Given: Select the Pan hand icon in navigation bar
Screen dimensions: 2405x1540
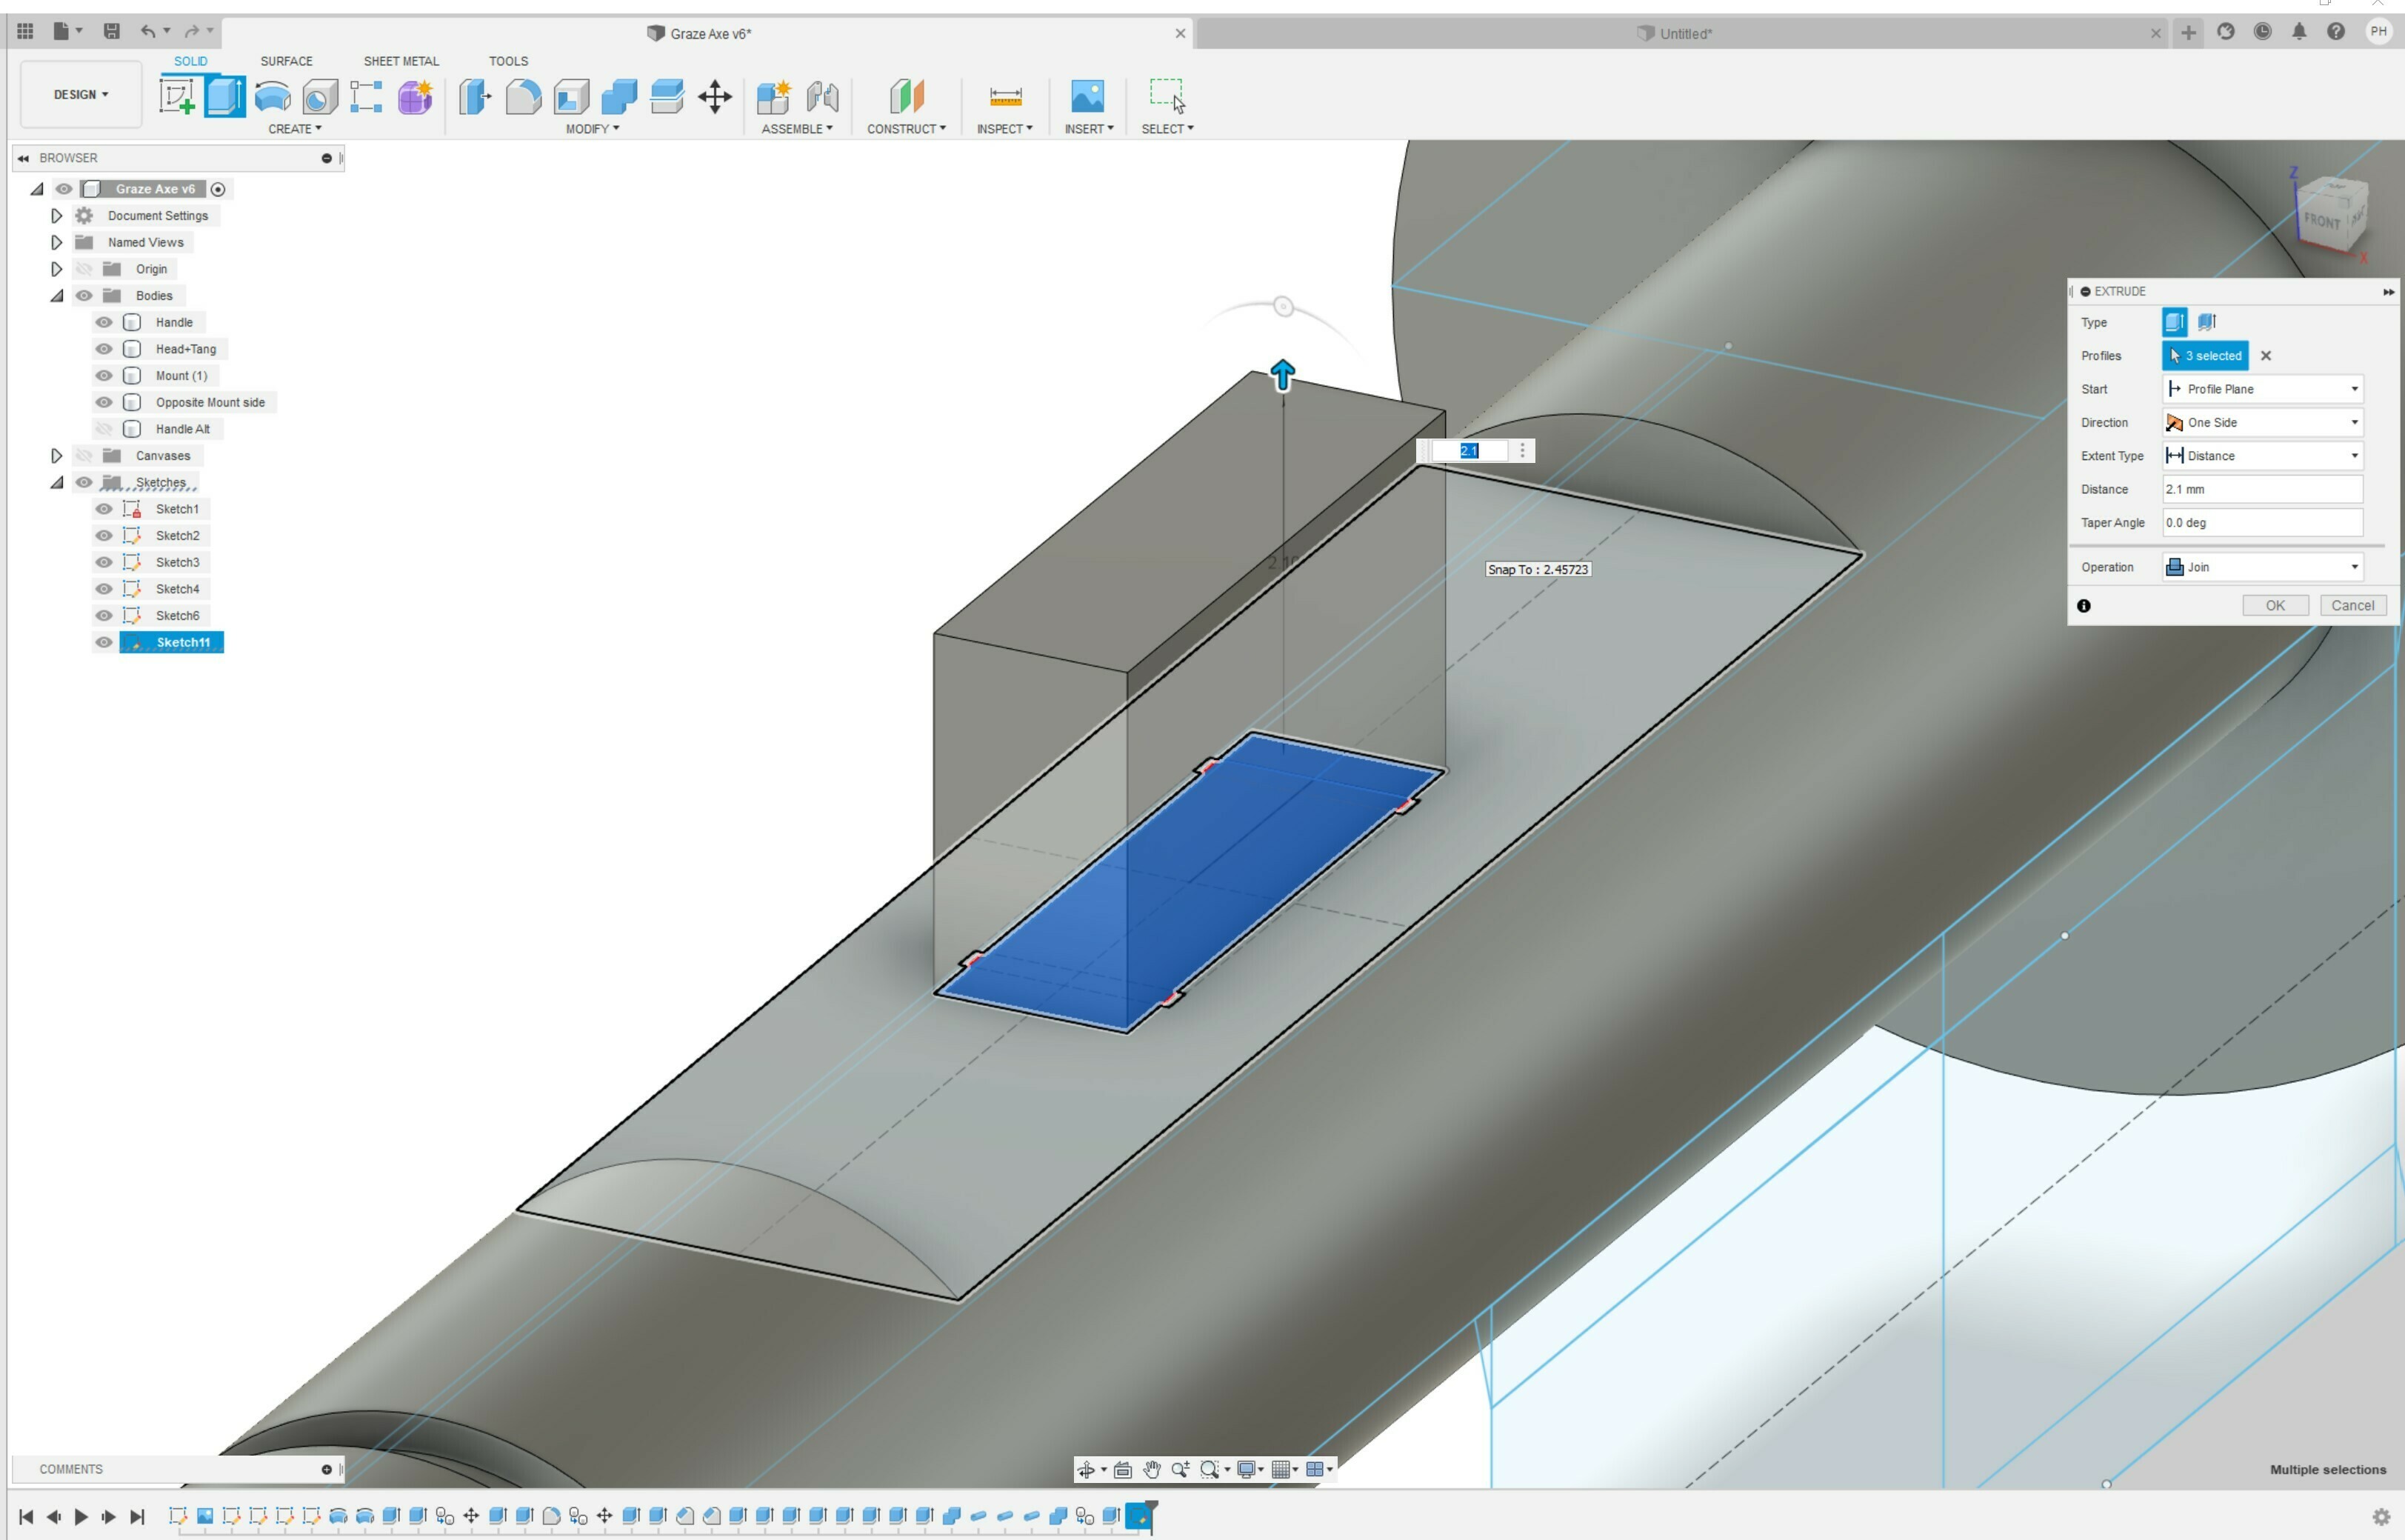Looking at the screenshot, I should [1151, 1469].
